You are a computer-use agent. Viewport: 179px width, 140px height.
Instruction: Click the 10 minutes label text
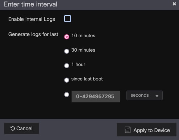83,36
